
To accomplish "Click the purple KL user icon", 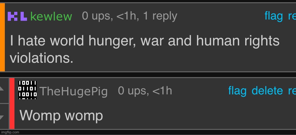I will [x=17, y=16].
